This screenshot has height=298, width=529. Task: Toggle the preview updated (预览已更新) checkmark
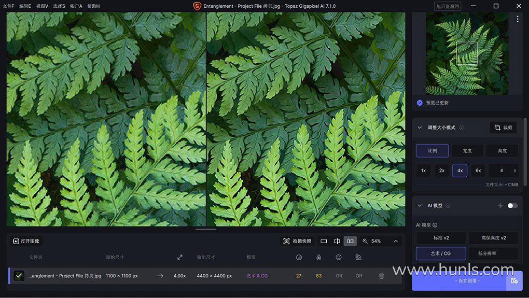tap(420, 103)
